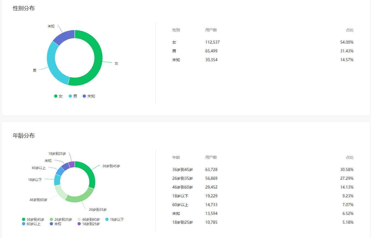Select the 65,499 user count cell
Viewport: 371px width, 238px height.
[x=211, y=51]
